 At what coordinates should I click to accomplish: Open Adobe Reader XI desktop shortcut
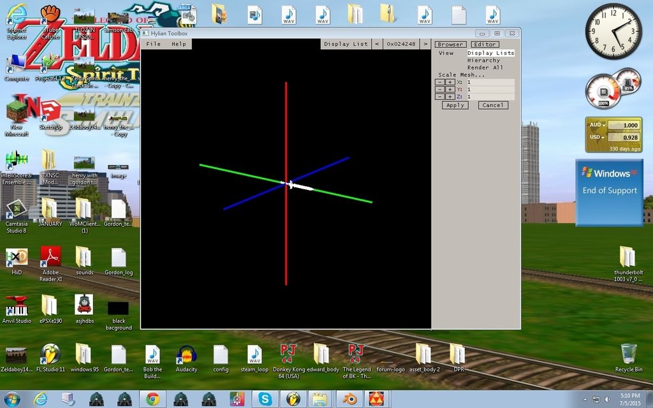pyautogui.click(x=50, y=257)
